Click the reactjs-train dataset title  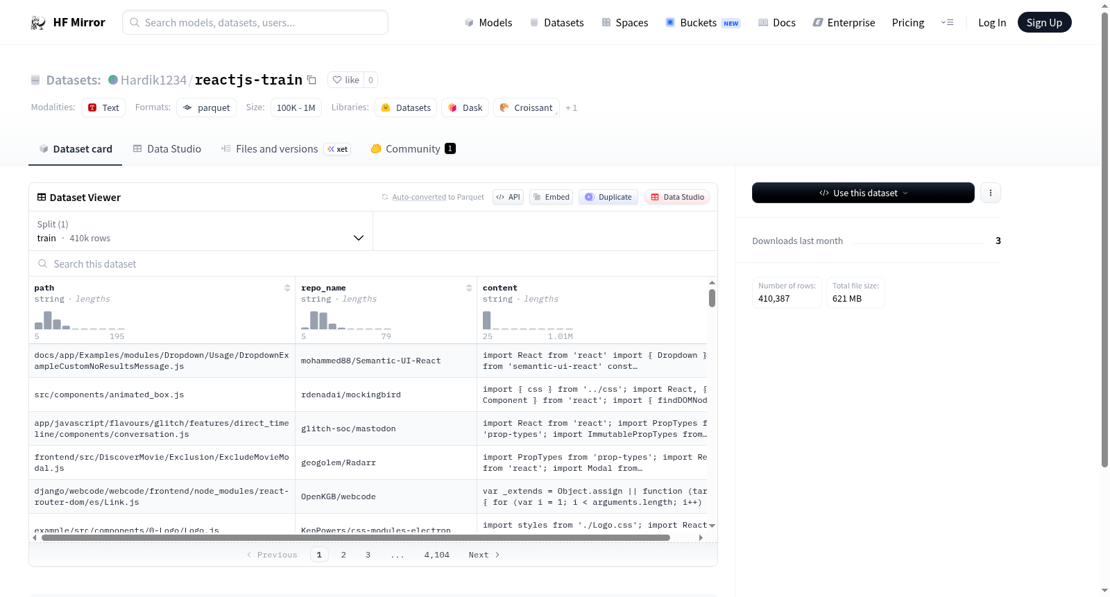(248, 80)
